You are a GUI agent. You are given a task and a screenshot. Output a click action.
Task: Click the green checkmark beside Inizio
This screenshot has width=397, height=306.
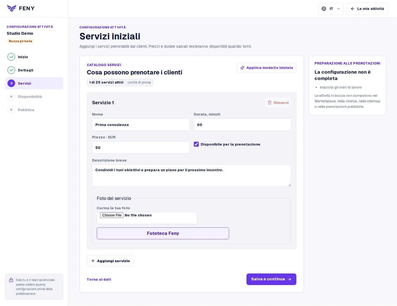[11, 57]
